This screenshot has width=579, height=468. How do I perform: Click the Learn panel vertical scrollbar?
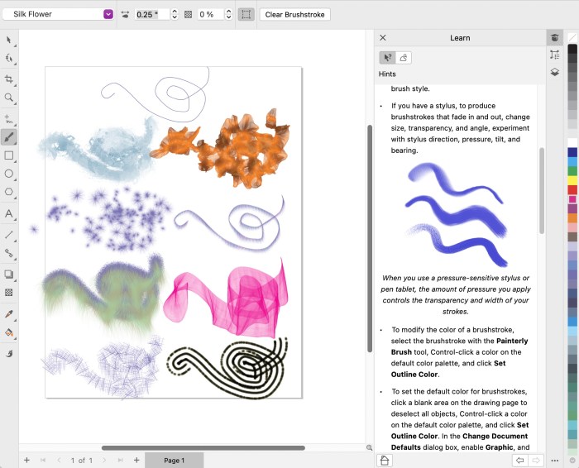coord(542,190)
